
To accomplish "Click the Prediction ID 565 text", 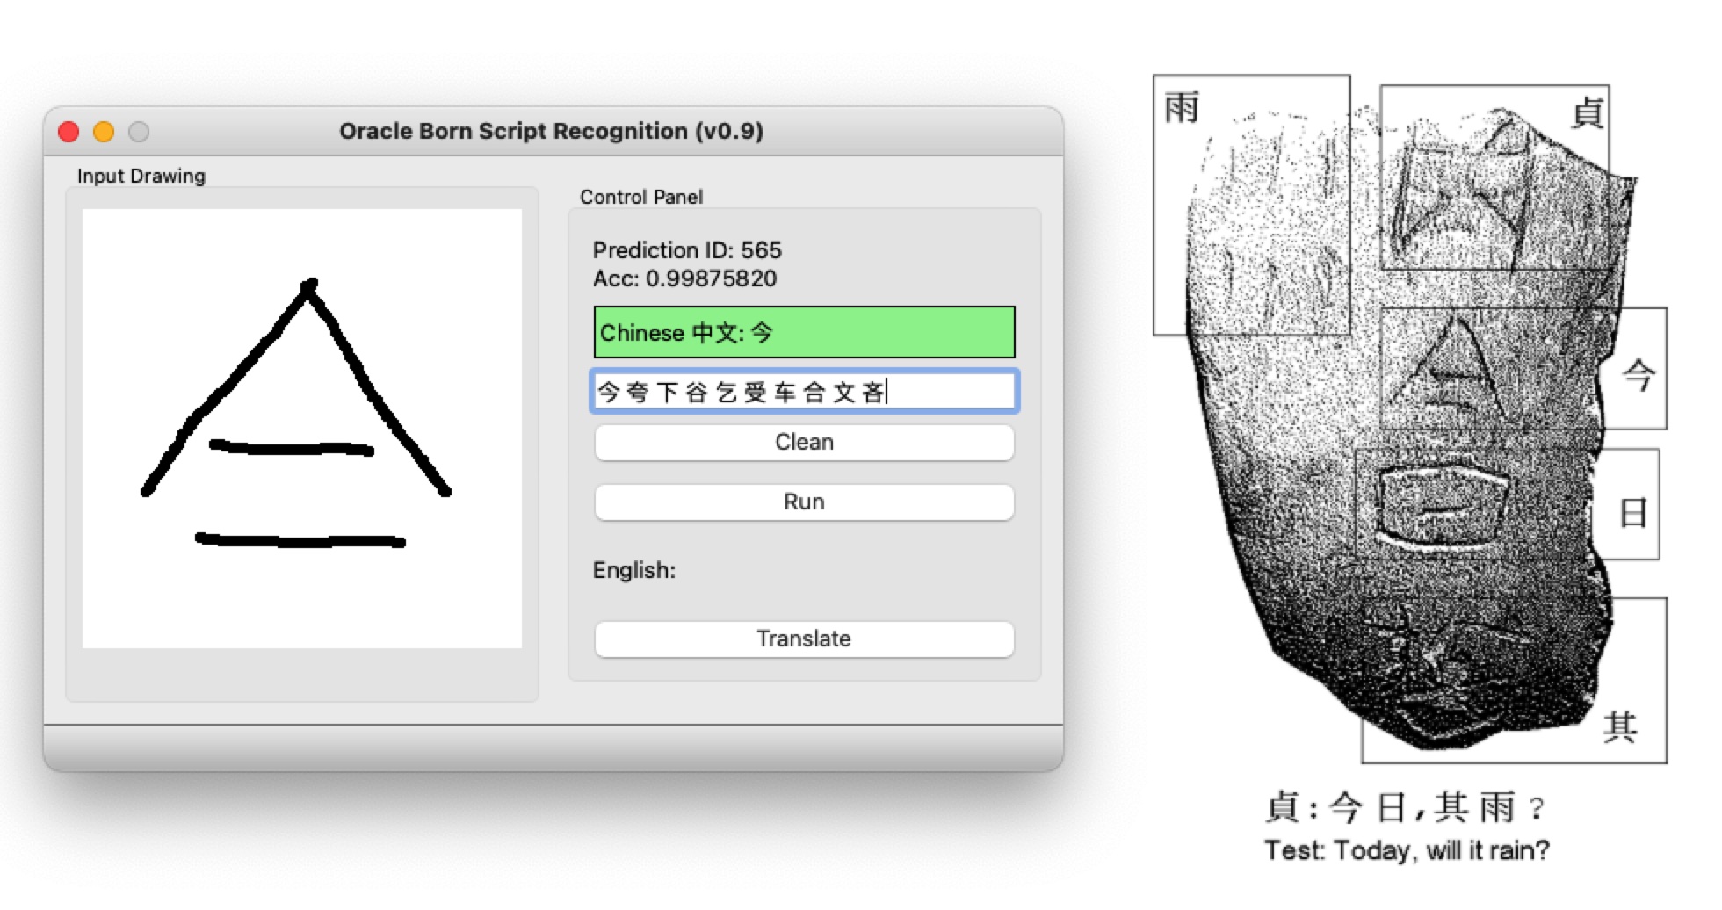I will 689,250.
